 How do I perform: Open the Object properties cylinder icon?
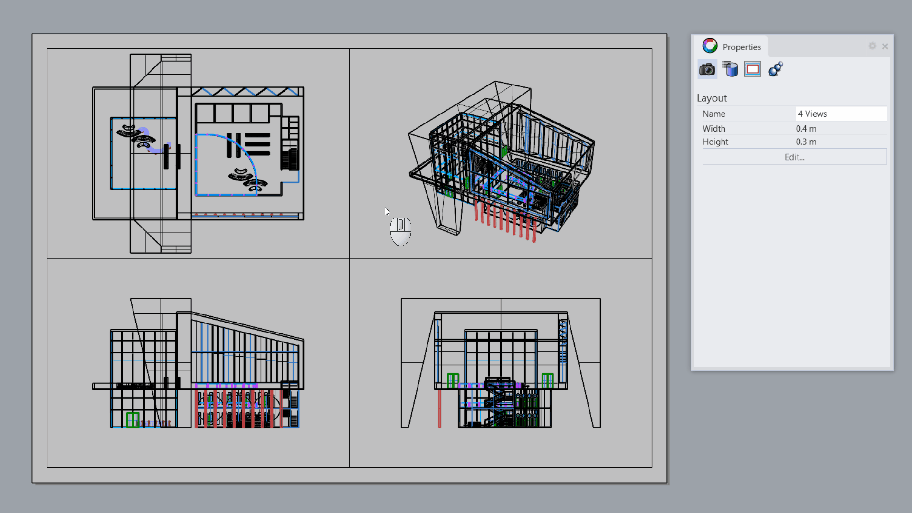[730, 69]
